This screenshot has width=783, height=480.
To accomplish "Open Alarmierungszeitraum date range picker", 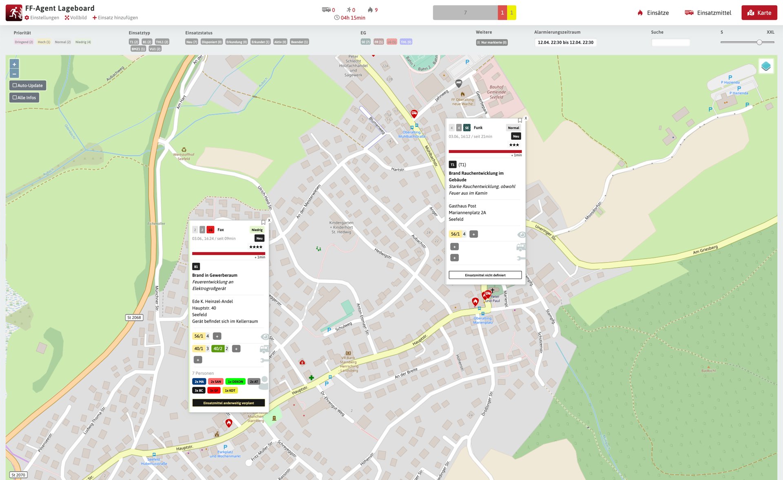I will [565, 42].
